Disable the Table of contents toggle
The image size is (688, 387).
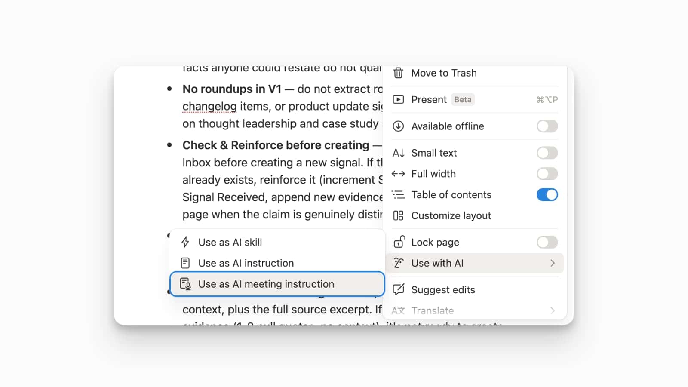[x=547, y=195]
